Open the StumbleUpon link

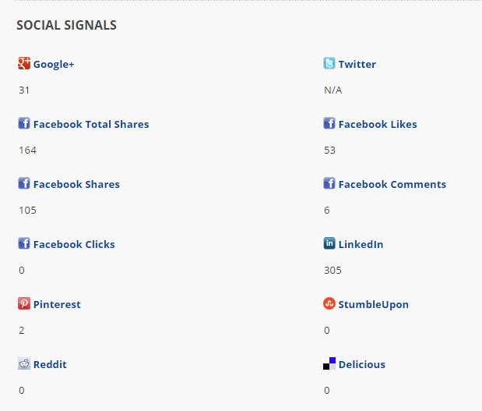pos(374,305)
